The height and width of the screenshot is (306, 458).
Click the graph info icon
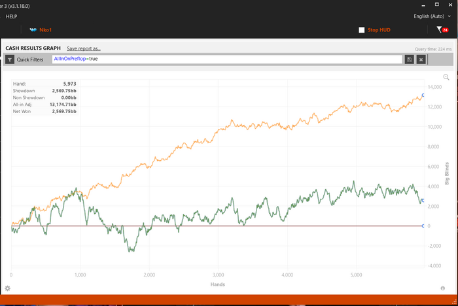pos(442,288)
